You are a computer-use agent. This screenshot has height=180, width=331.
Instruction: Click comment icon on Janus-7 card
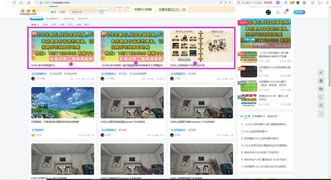tap(148, 135)
